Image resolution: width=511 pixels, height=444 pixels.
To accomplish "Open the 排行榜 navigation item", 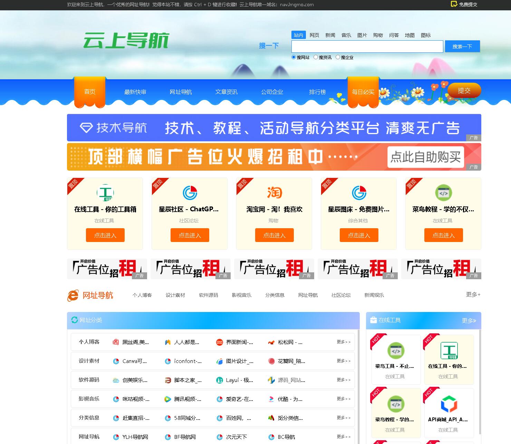I will [317, 92].
